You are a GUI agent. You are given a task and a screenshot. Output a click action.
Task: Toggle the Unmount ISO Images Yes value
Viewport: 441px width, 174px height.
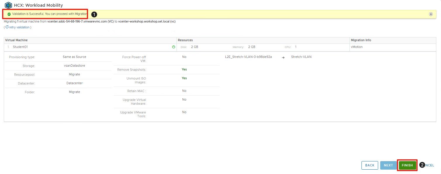(184, 78)
